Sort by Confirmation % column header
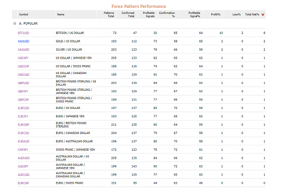 point(167,14)
